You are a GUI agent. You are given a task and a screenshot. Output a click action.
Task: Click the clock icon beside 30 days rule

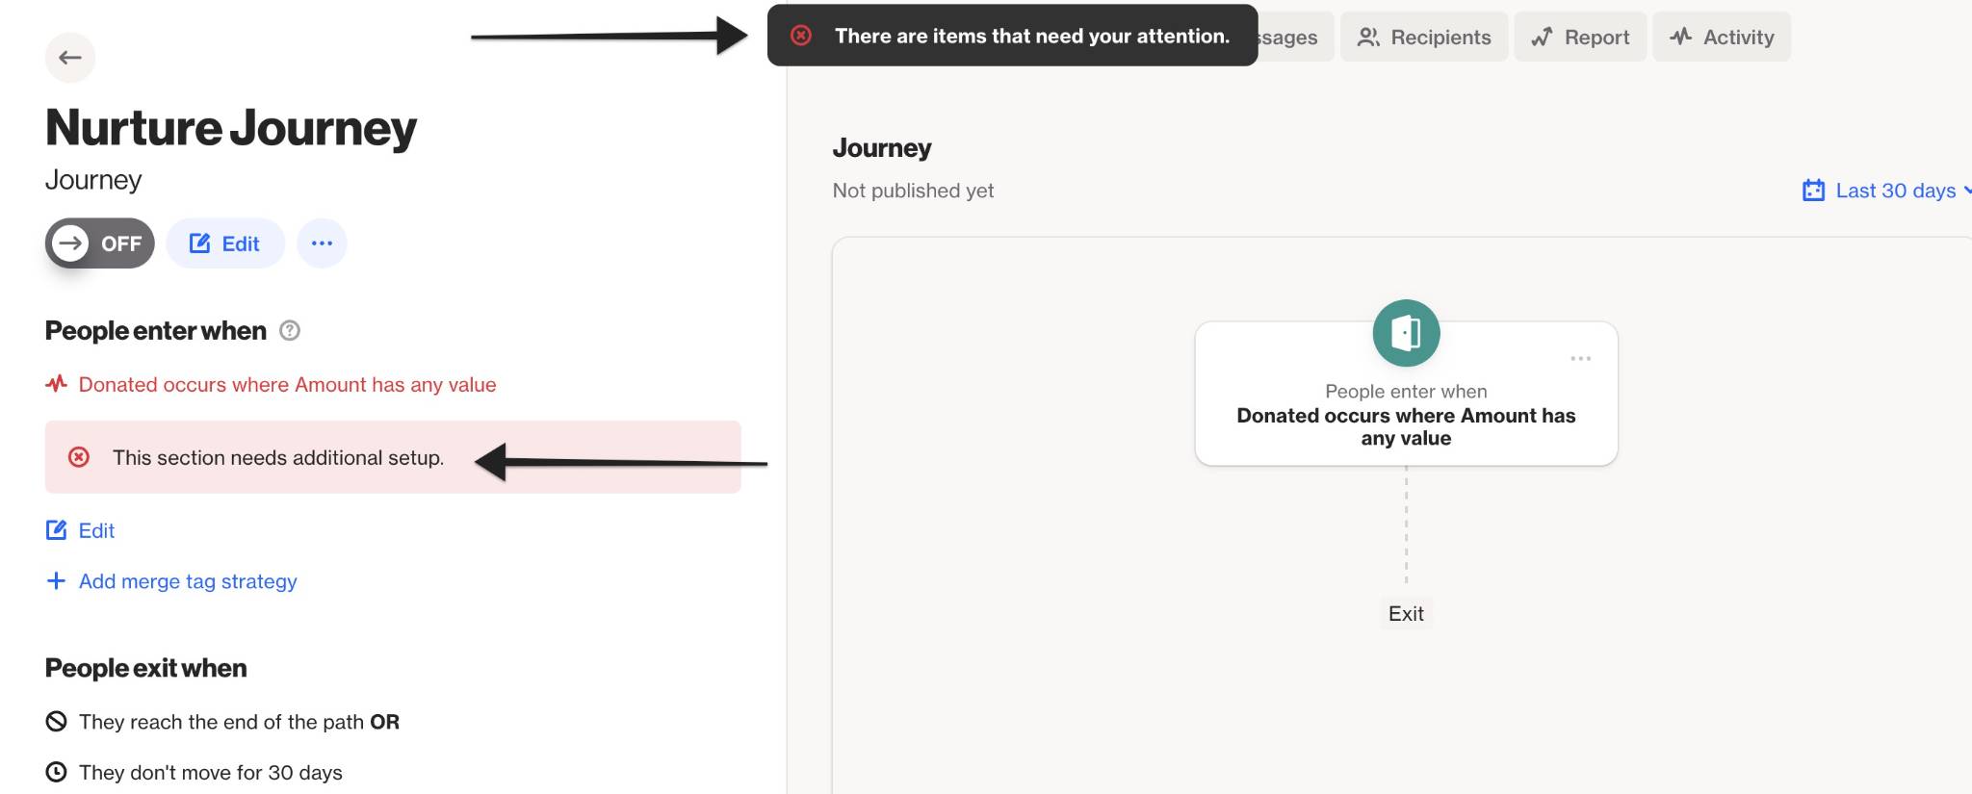pyautogui.click(x=57, y=772)
